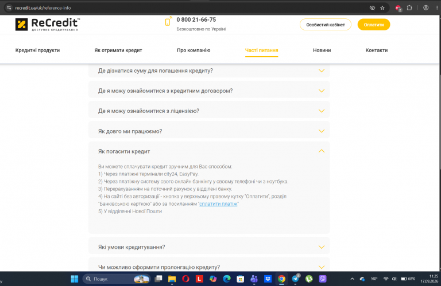The image size is (441, 286).
Task: Launch Microsoft Edge from the taskbar
Action: [x=227, y=279]
